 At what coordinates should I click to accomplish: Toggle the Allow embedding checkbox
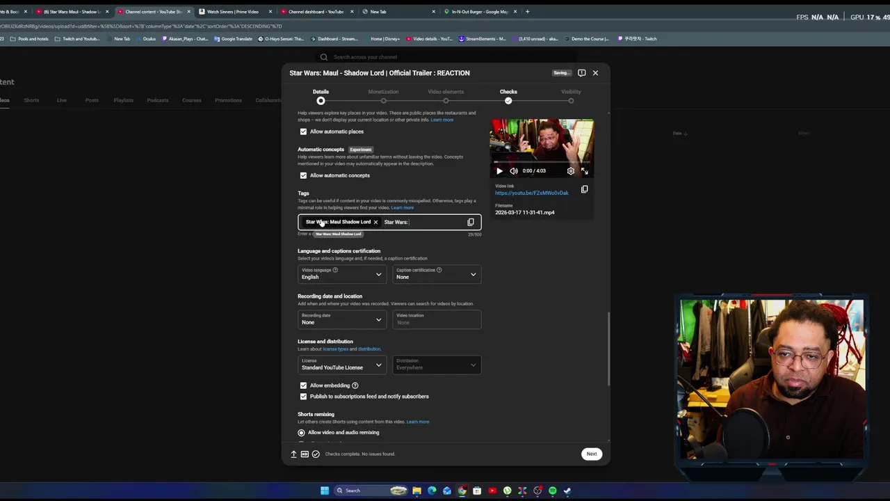pyautogui.click(x=303, y=385)
